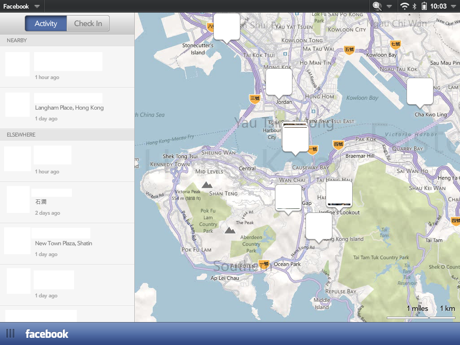
Task: Click the 10:03 clock in the status bar
Action: [438, 6]
